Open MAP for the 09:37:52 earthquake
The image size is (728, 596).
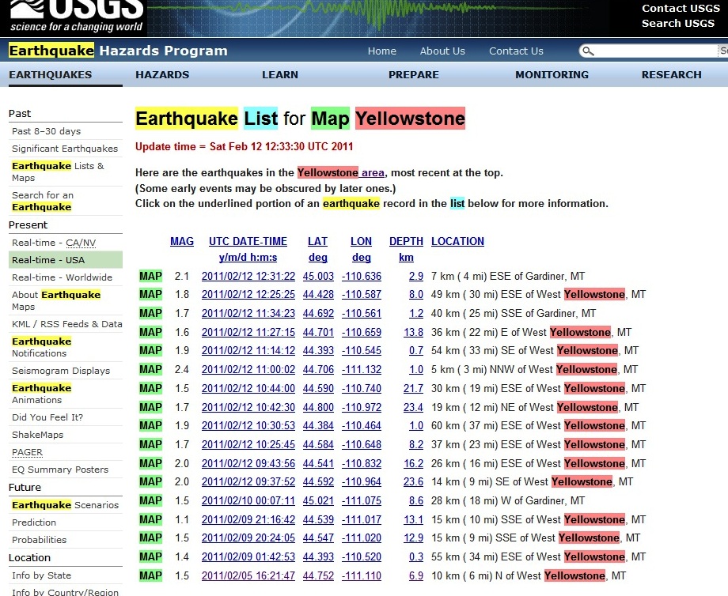point(151,482)
